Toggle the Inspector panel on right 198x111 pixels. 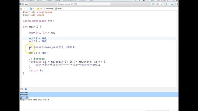click(x=176, y=4)
